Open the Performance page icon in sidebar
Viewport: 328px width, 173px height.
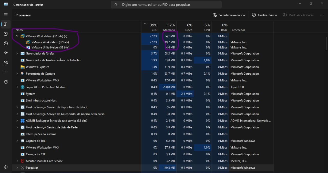click(6, 34)
